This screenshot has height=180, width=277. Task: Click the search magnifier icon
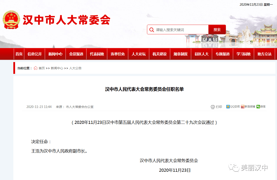pos(152,30)
